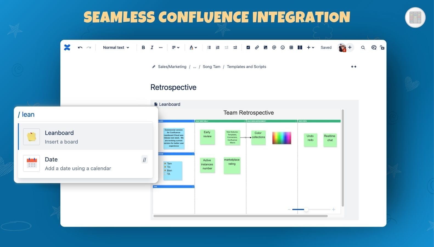Click the Confluence logo icon

(67, 47)
